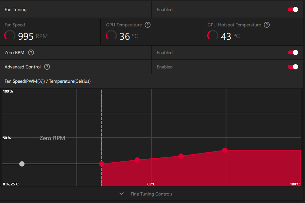Screen dimensions: 305x203
Task: Click the Fine Tuning Controls label
Action: pos(152,194)
